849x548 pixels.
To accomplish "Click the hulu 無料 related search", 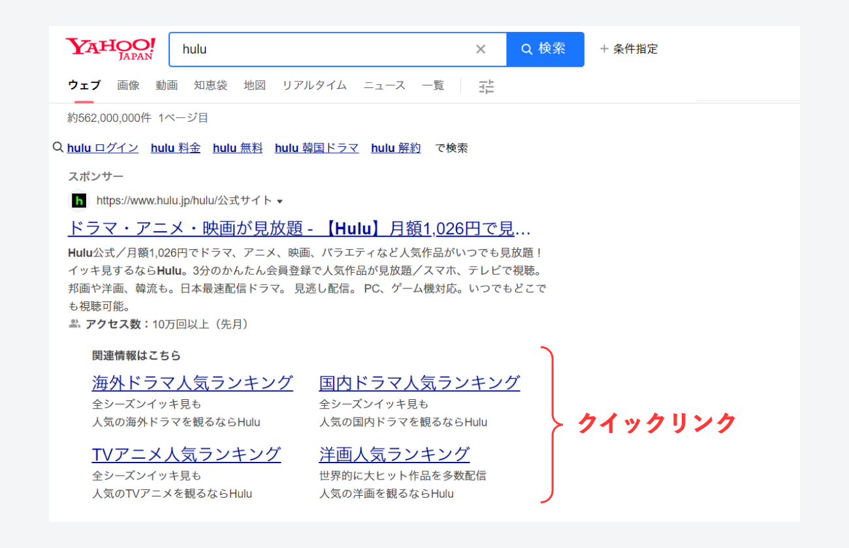I will click(x=238, y=148).
